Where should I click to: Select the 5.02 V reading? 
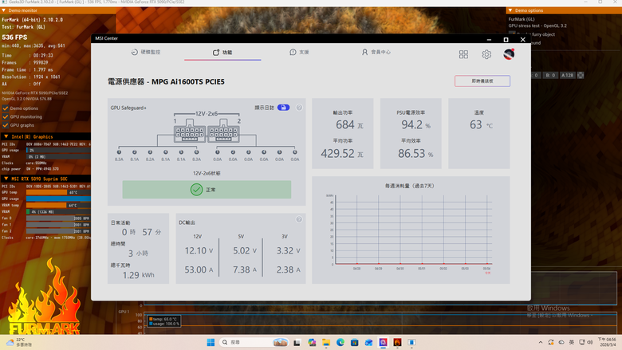242,251
